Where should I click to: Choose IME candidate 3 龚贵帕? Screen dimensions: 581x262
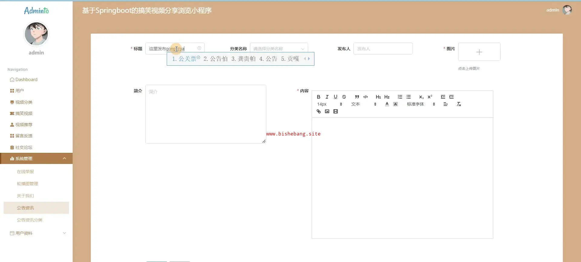click(243, 59)
